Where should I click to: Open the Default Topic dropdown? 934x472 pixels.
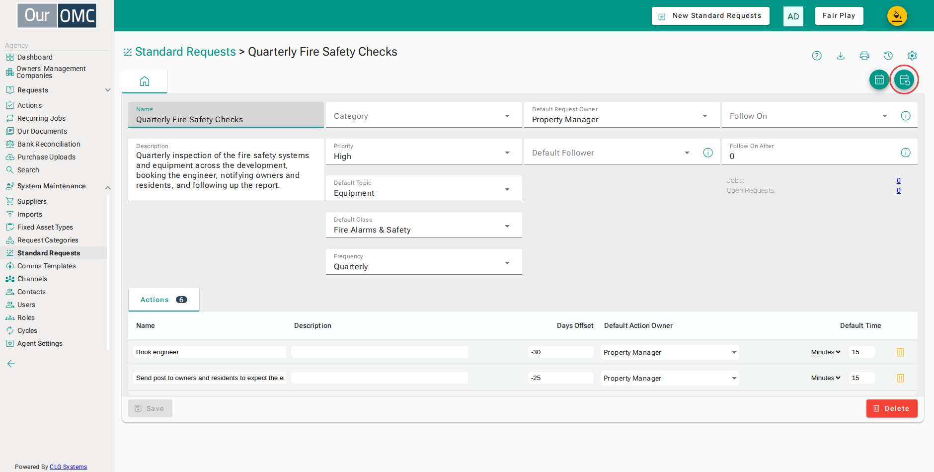point(424,188)
